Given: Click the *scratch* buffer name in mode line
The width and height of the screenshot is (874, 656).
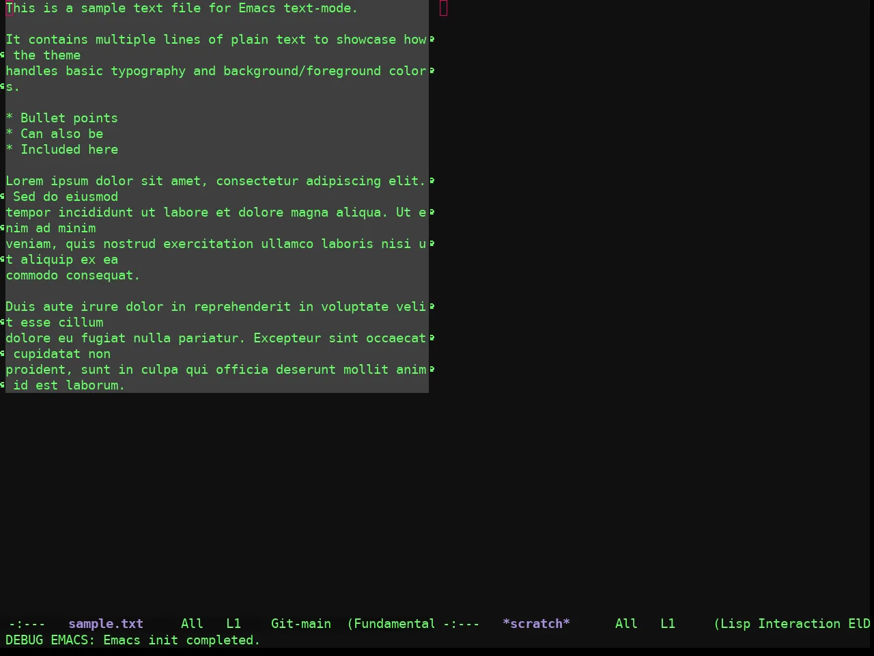Looking at the screenshot, I should [x=536, y=624].
